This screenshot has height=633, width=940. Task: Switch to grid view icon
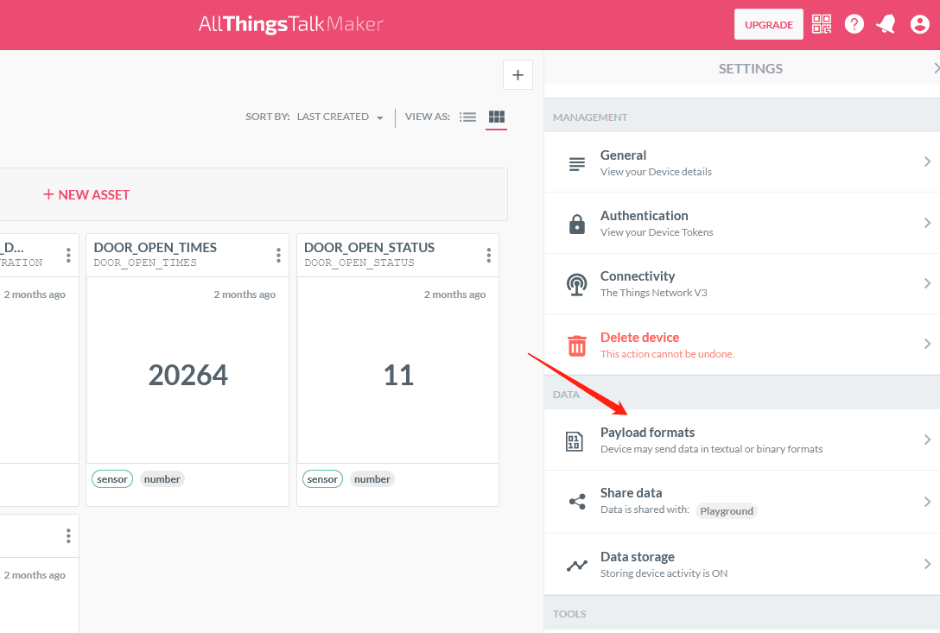click(x=497, y=117)
